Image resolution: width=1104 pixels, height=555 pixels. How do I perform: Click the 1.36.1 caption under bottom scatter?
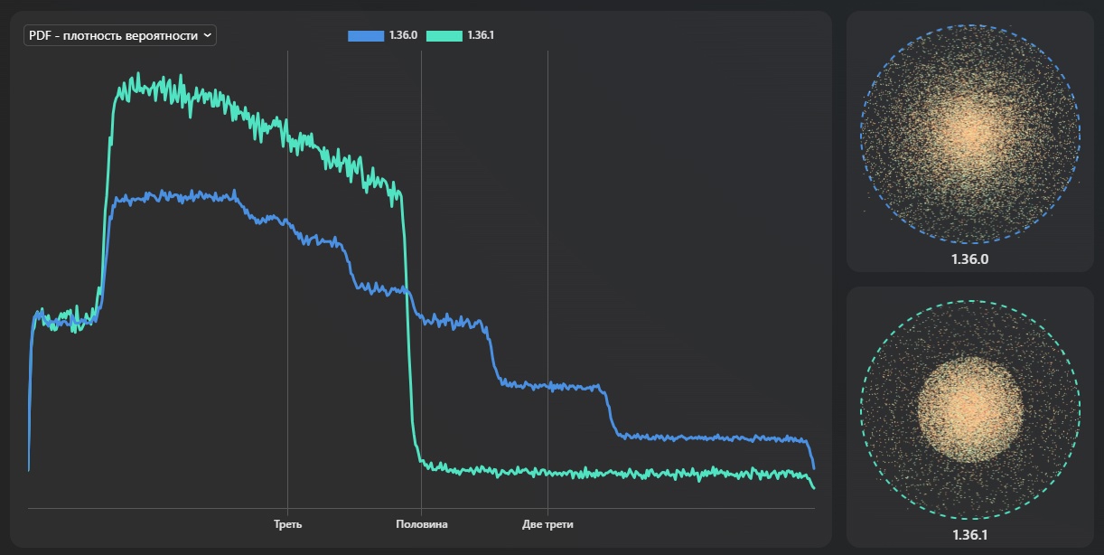[970, 534]
